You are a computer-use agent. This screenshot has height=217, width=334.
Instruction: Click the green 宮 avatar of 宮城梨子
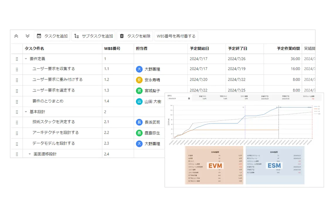pyautogui.click(x=139, y=91)
